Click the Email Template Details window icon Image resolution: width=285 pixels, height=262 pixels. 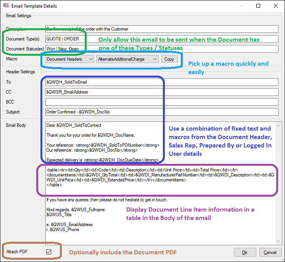click(6, 6)
